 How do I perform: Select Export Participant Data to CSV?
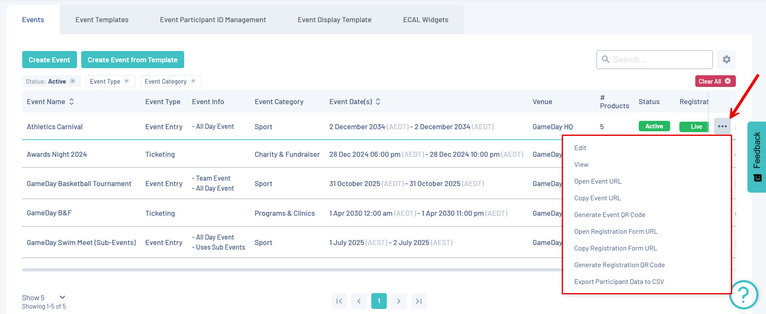point(619,282)
